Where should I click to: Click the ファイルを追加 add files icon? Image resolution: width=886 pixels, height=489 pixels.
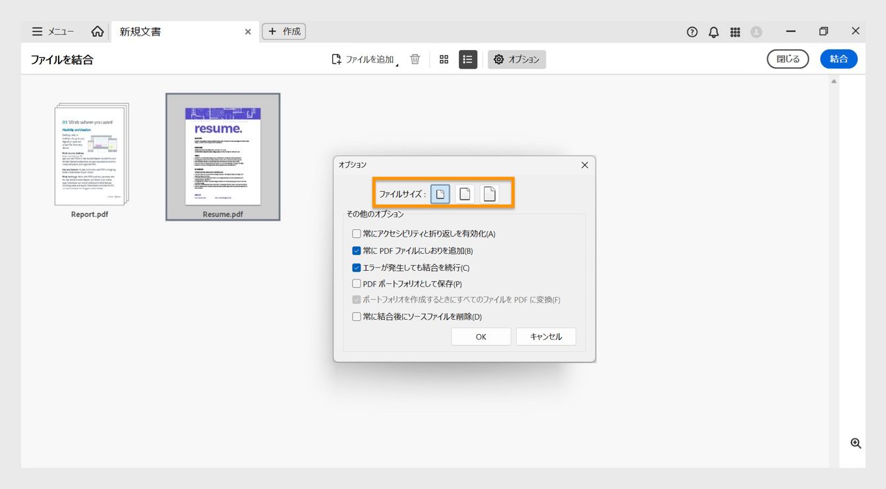pos(336,59)
